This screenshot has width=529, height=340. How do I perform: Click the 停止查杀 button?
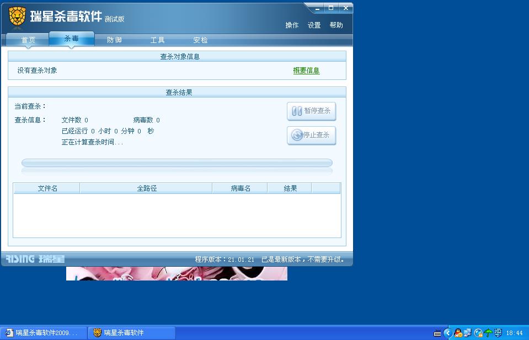pyautogui.click(x=312, y=136)
